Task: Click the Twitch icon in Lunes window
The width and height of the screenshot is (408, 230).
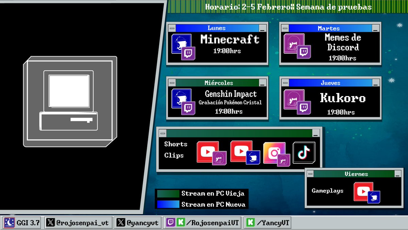Action: click(188, 53)
